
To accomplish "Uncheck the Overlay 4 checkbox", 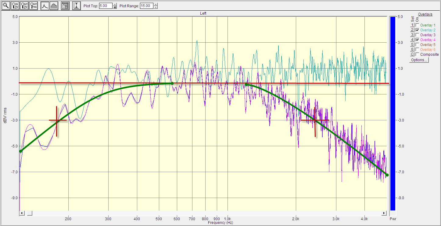I will coord(417,40).
